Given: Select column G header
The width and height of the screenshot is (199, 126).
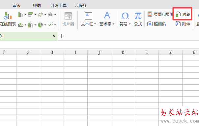Looking at the screenshot, I should (x=28, y=52).
